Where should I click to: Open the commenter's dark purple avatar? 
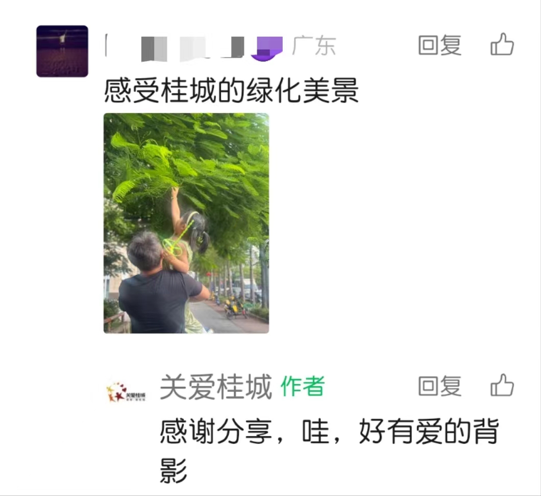(x=62, y=51)
